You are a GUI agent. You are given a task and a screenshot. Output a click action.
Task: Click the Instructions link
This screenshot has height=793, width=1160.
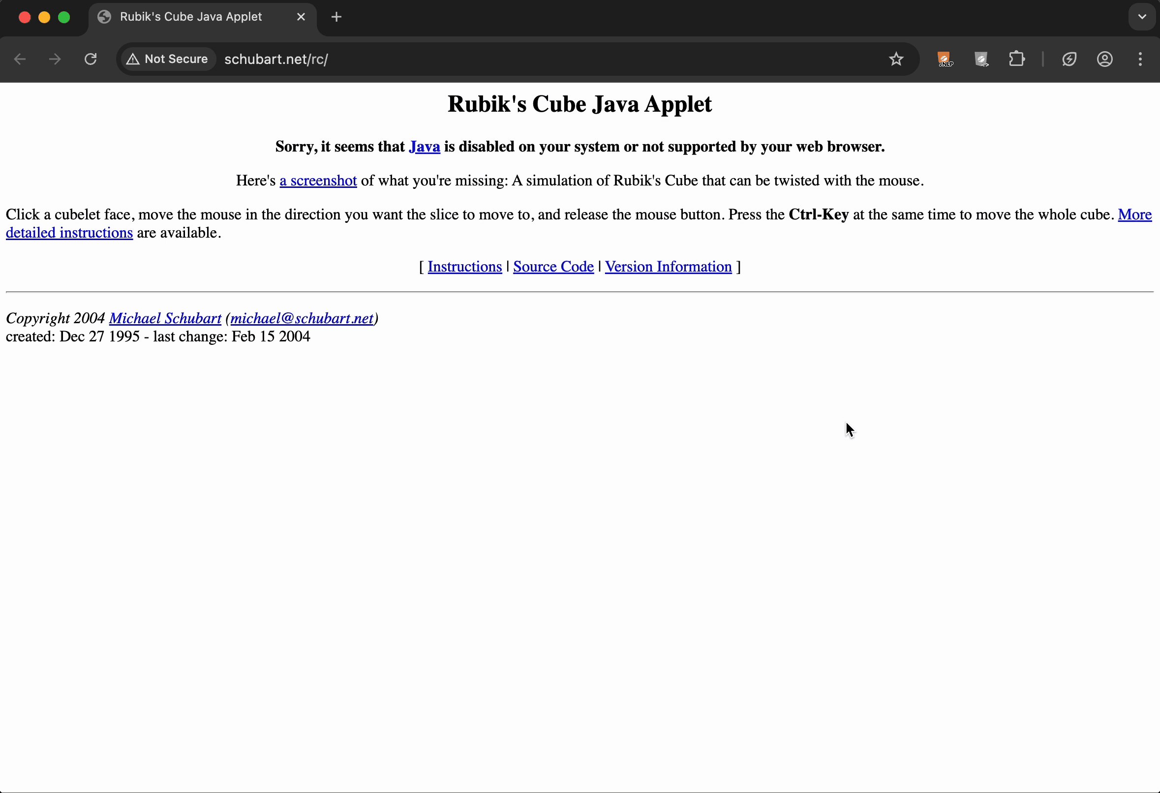(464, 267)
